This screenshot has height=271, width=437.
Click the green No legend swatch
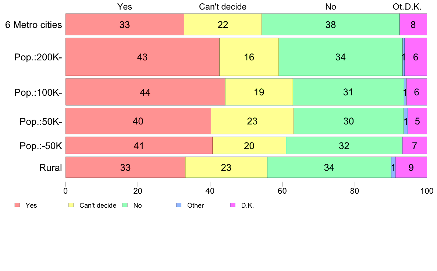coord(125,205)
